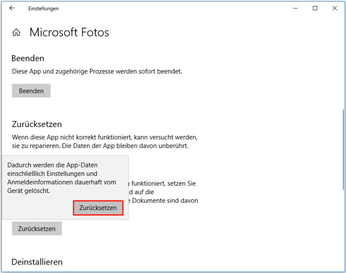Screen dimensions: 346x273
Task: Click the Deinstallieren section heading
Action: click(37, 262)
